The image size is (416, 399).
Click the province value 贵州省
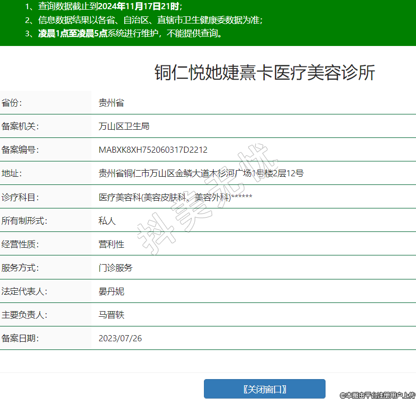[x=111, y=103]
